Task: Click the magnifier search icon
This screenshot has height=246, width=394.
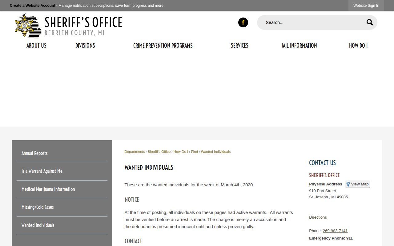Action: point(369,22)
